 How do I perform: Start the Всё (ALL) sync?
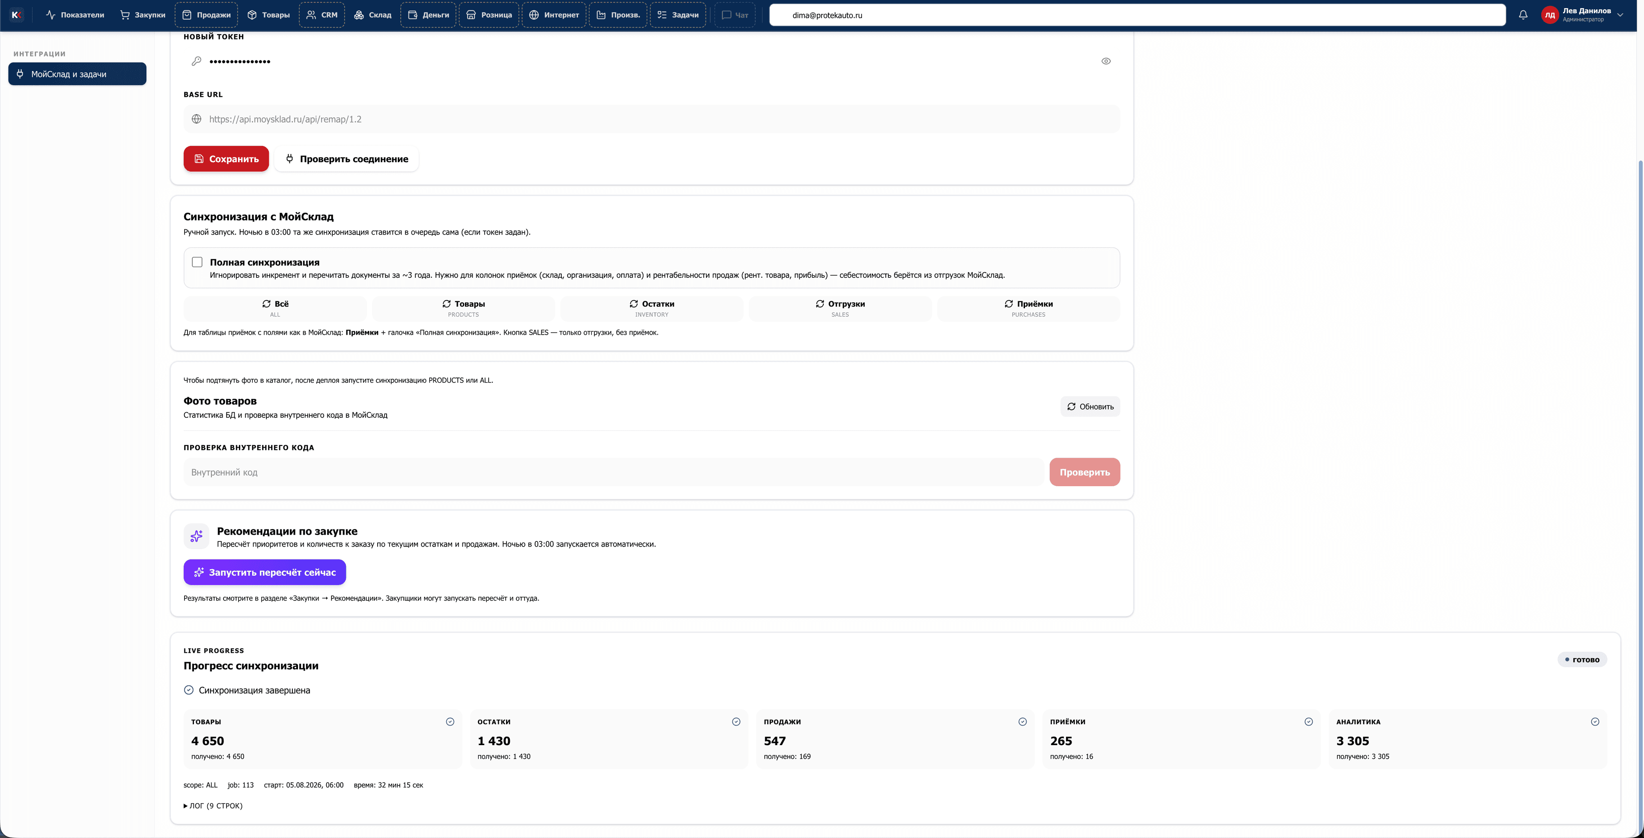coord(275,308)
